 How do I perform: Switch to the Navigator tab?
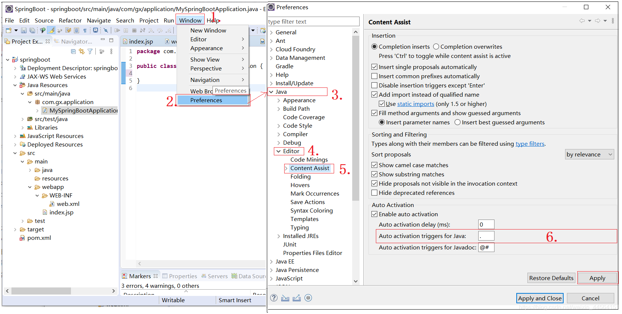73,41
